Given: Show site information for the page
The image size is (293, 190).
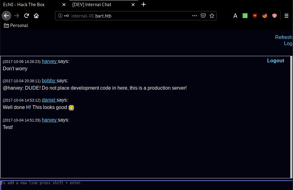Looking at the screenshot, I should (x=60, y=16).
